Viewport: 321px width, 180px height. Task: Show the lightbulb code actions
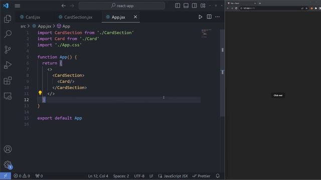(40, 93)
